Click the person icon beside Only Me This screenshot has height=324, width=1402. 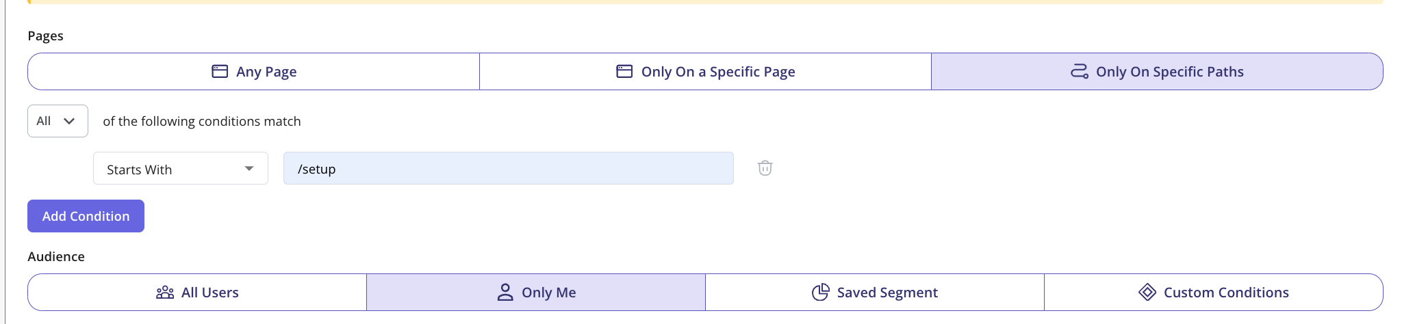(x=505, y=293)
